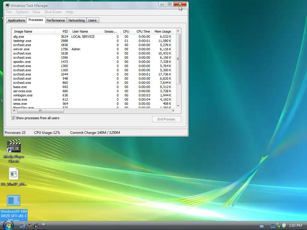Image resolution: width=307 pixels, height=230 pixels.
Task: Click the horizontal scroll-right arrow
Action: (x=173, y=111)
